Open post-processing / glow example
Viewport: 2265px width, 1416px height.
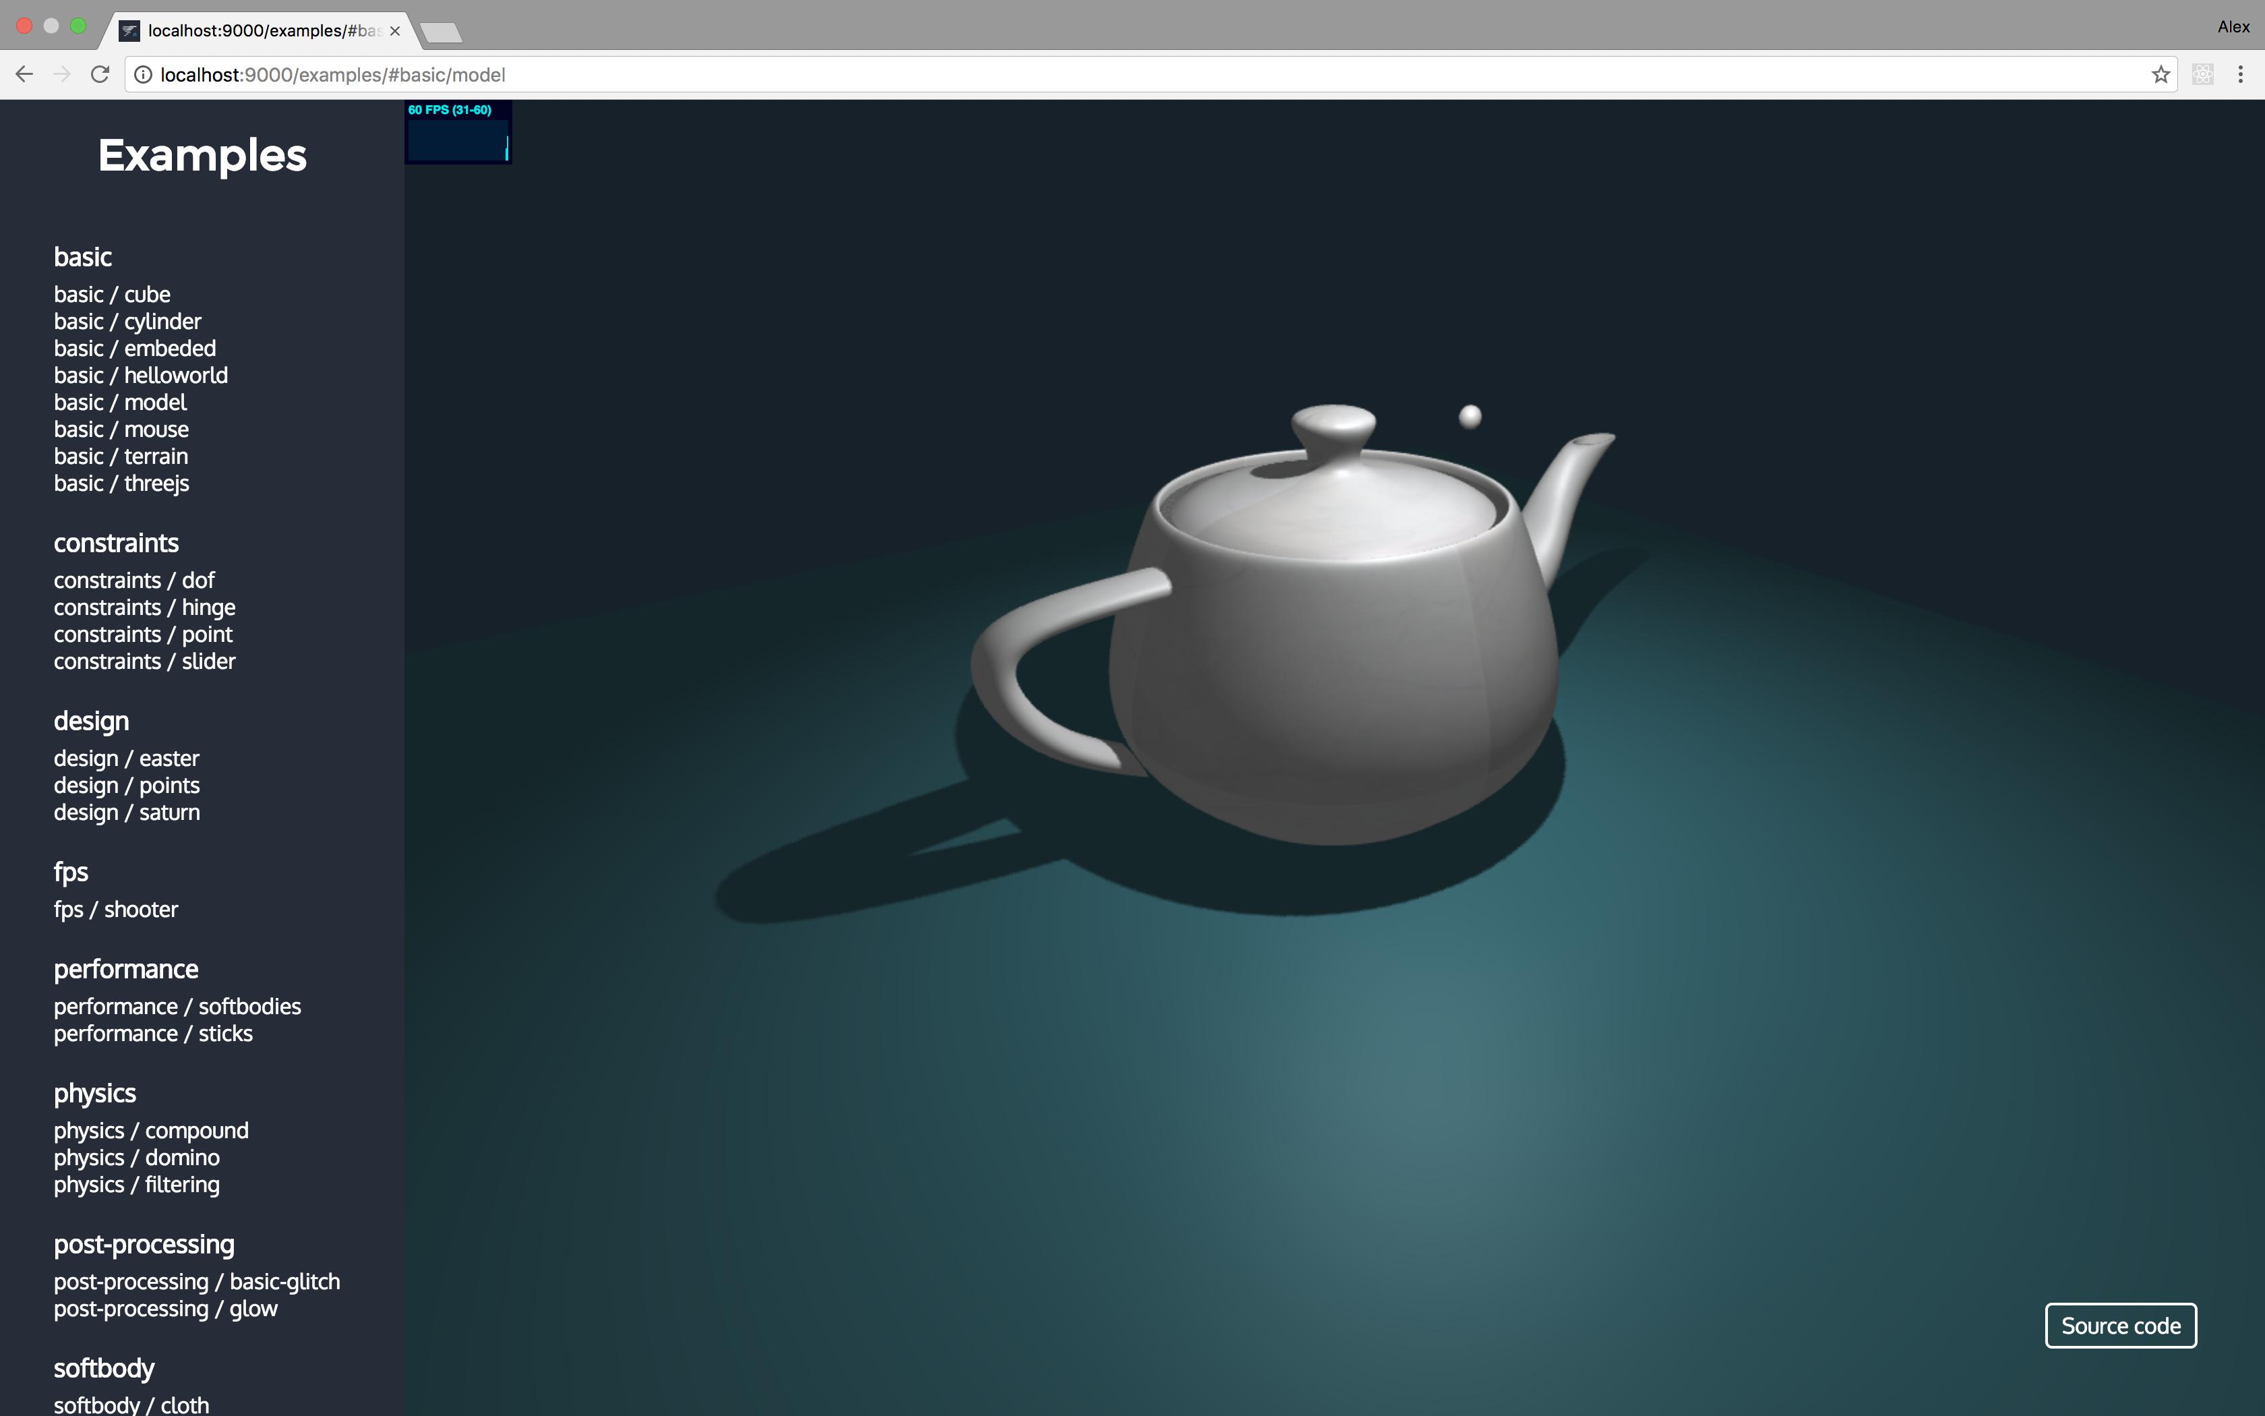(166, 1309)
